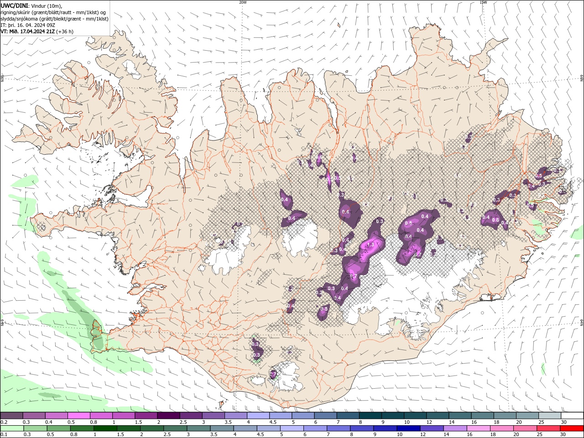The height and width of the screenshot is (438, 584).
Task: Click the 25 red-pink lower legend swatch
Action: tap(547, 428)
